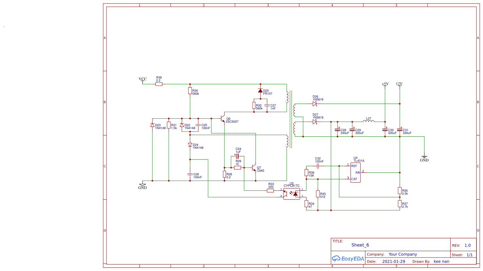Select the Schottky diode D26 1N5819
483x271 pixels.
pos(315,103)
